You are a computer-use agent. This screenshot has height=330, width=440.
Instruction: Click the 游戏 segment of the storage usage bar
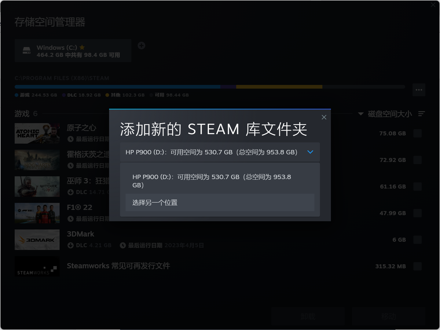[x=118, y=87]
